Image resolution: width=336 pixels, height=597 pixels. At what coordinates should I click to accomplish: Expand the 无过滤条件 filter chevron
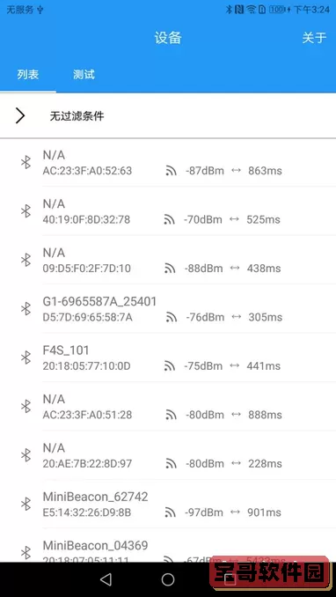coord(20,115)
